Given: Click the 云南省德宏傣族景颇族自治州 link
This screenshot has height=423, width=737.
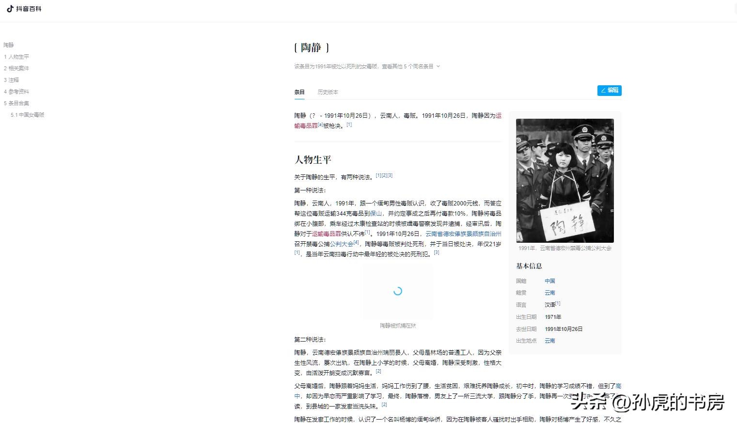Looking at the screenshot, I should pos(463,234).
